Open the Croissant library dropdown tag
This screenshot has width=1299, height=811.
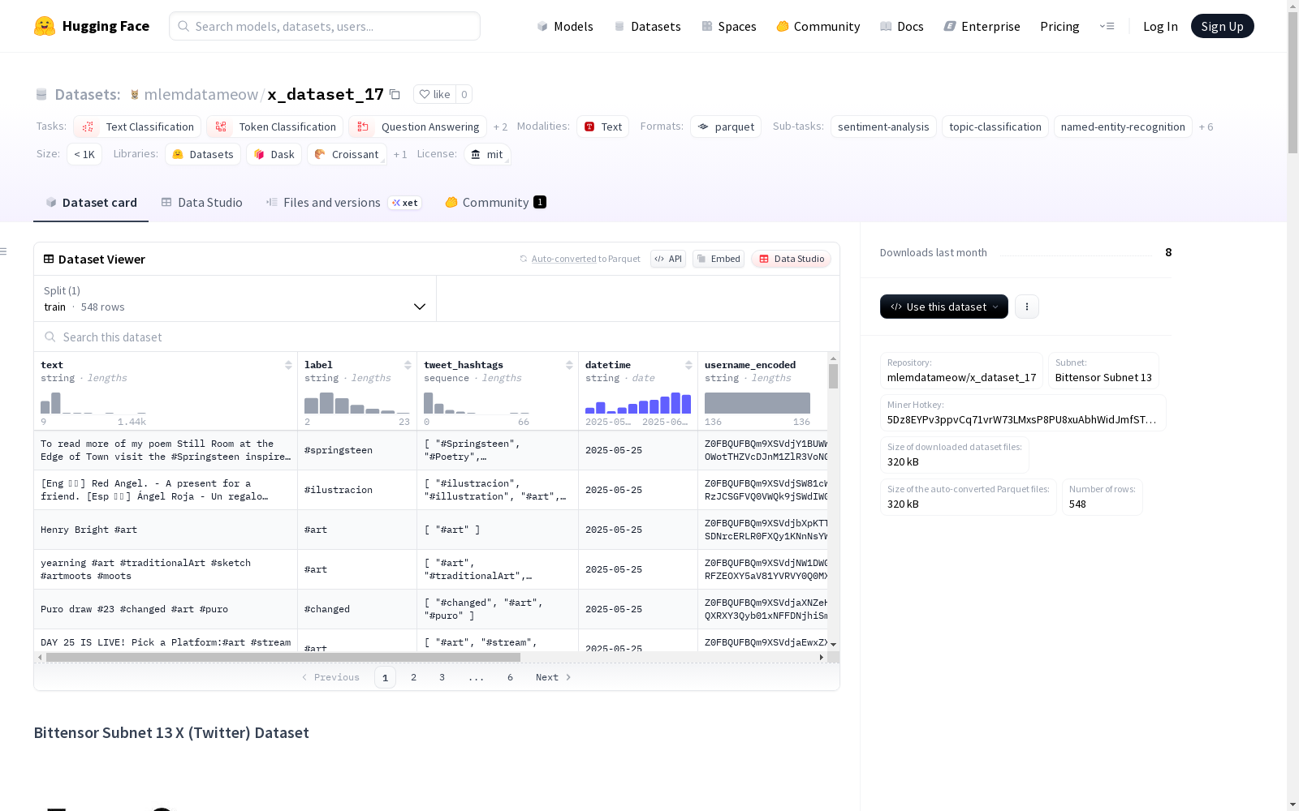[347, 154]
